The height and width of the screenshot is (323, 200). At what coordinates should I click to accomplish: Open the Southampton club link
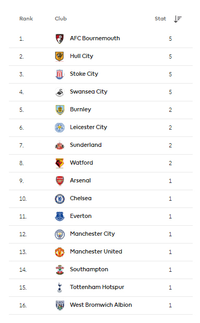(89, 269)
